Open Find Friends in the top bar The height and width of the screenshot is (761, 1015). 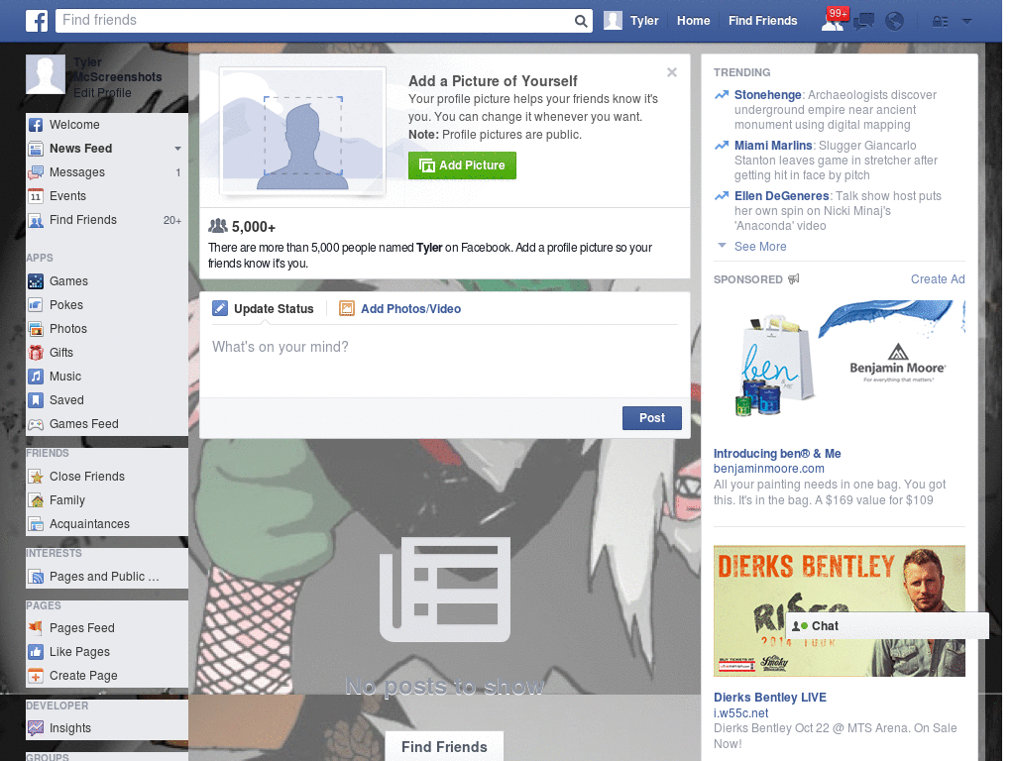tap(762, 20)
